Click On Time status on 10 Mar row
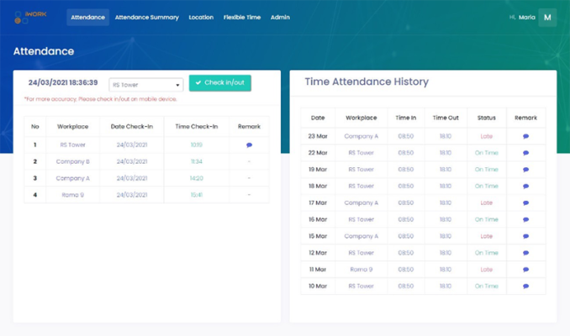The height and width of the screenshot is (336, 570). coord(487,286)
